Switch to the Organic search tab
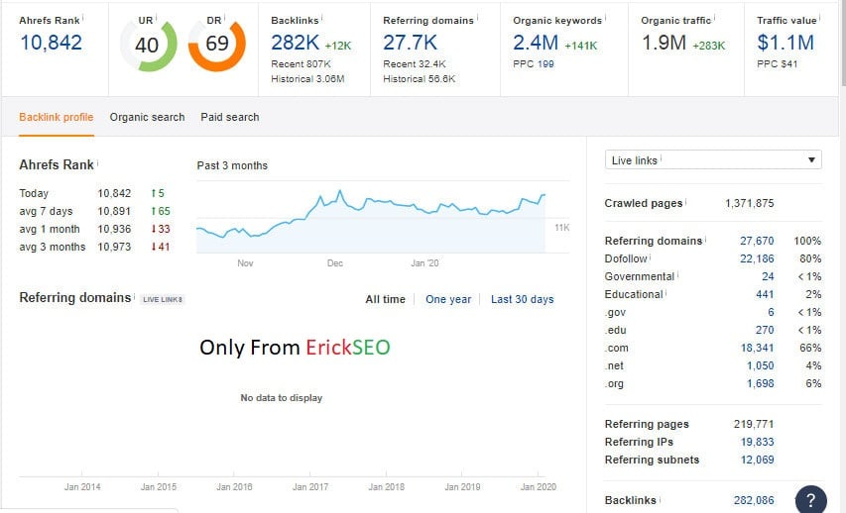 point(147,117)
